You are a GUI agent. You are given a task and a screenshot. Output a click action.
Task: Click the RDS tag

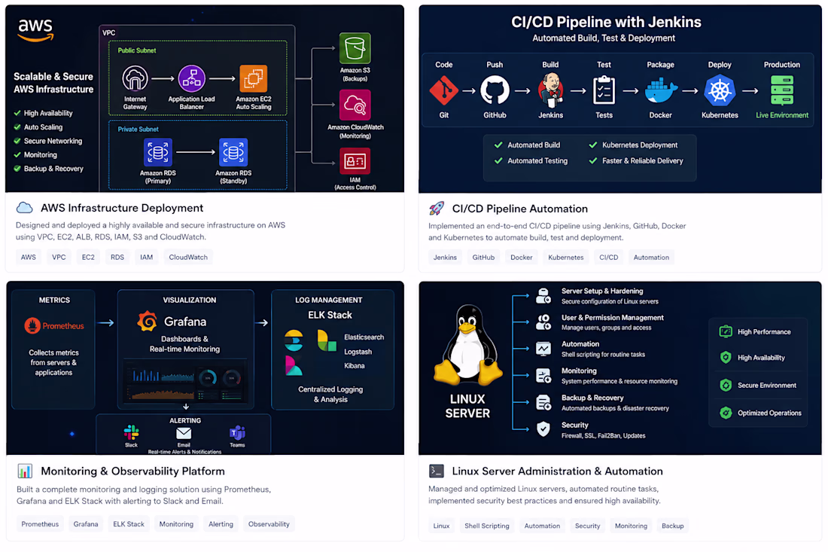pos(117,258)
